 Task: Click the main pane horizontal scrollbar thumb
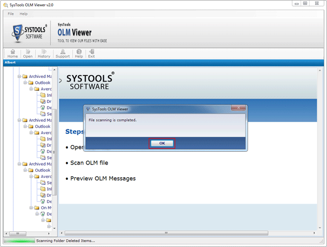point(166,233)
